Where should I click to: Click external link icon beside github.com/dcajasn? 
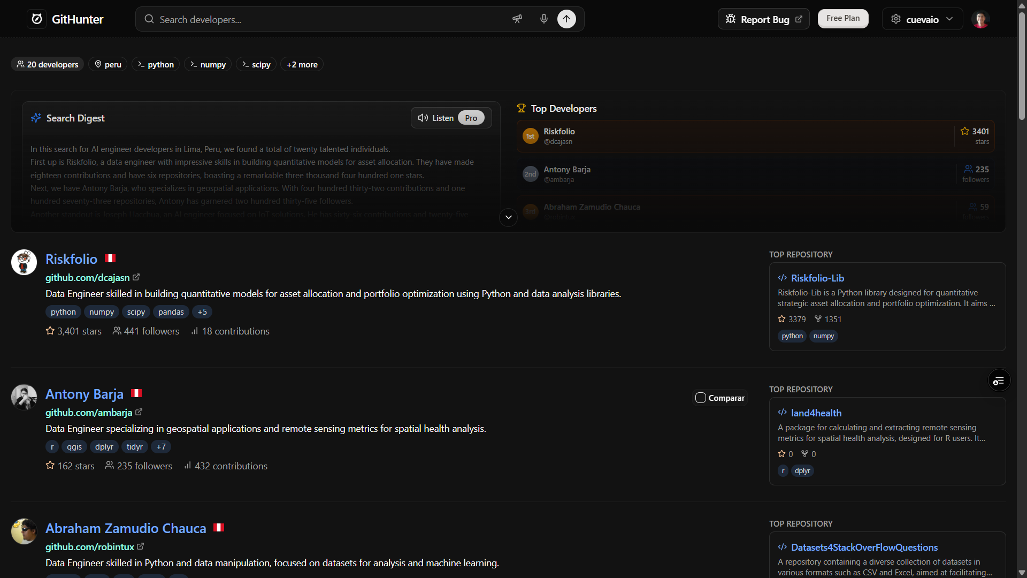pyautogui.click(x=136, y=277)
